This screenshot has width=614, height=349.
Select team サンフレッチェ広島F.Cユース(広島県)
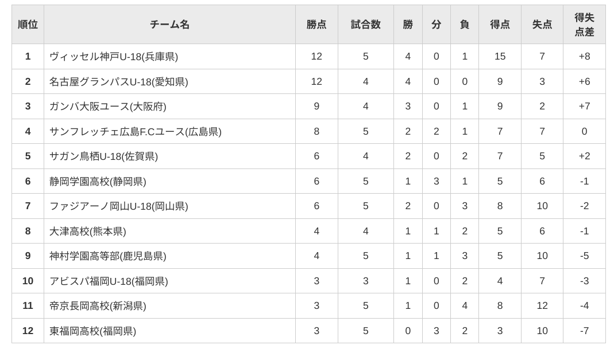pyautogui.click(x=136, y=132)
